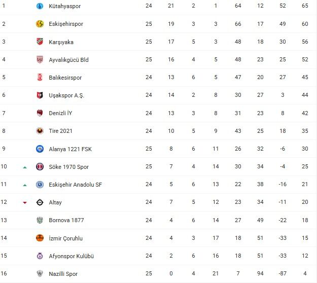Click the Kütahyaspor club crest icon

pyautogui.click(x=40, y=6)
